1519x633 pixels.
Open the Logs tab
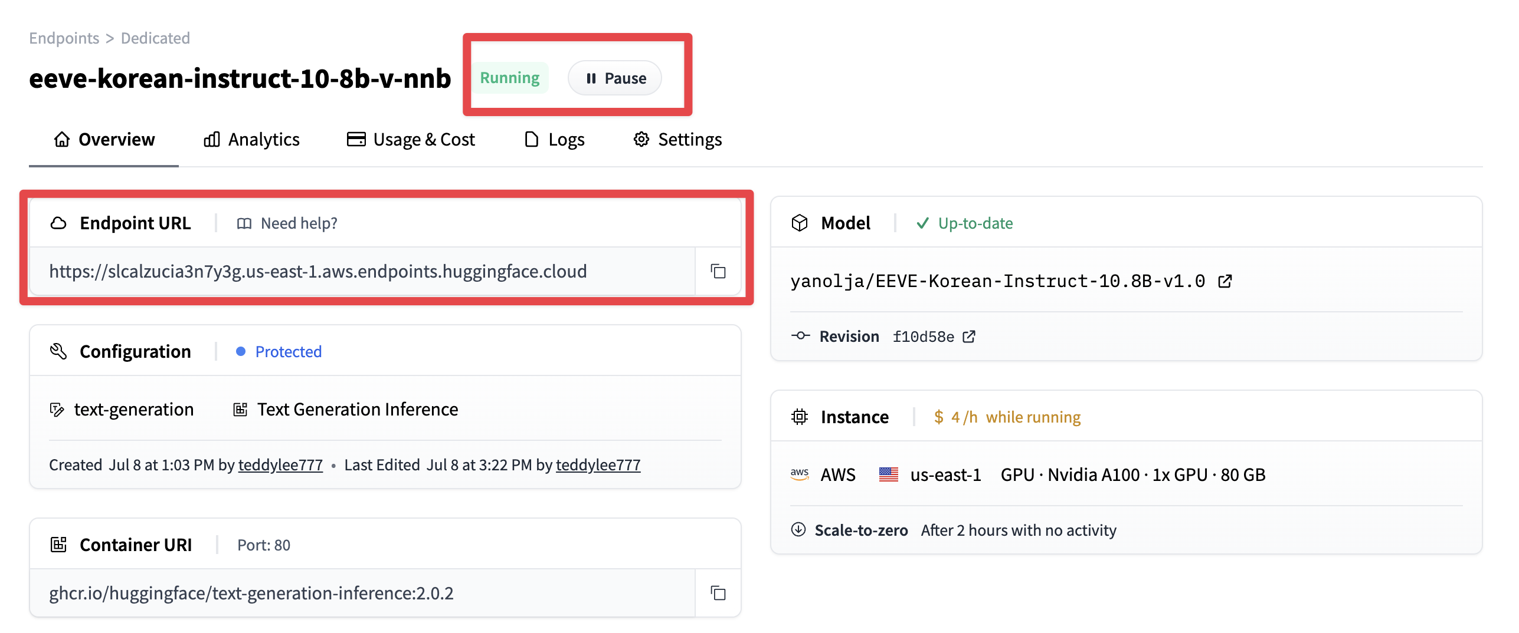(555, 140)
